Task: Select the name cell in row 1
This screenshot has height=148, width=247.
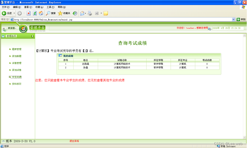Action: [x=86, y=64]
